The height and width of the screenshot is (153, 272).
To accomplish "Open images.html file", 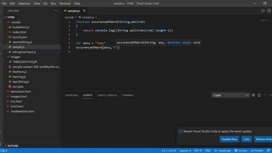I will point(18,96).
